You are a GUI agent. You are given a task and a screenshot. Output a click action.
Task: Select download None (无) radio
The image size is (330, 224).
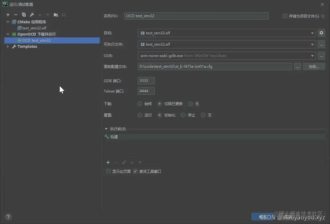[x=190, y=104]
